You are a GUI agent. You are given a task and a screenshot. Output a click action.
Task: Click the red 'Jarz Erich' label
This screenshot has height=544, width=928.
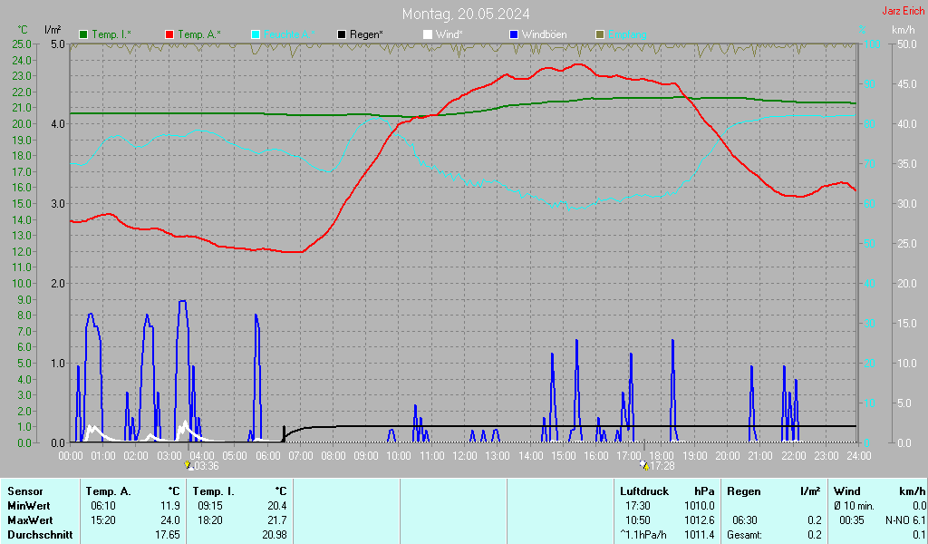click(x=904, y=11)
